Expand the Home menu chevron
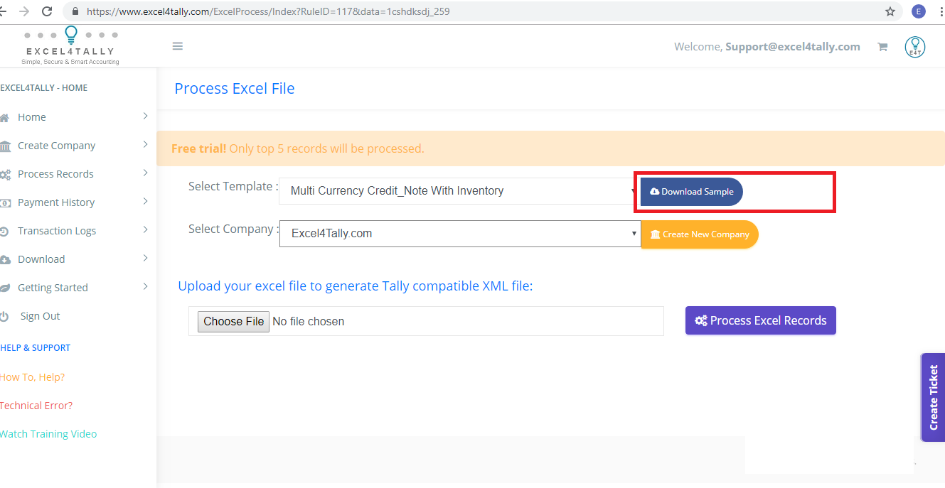Screen dimensions: 945x488 [145, 116]
